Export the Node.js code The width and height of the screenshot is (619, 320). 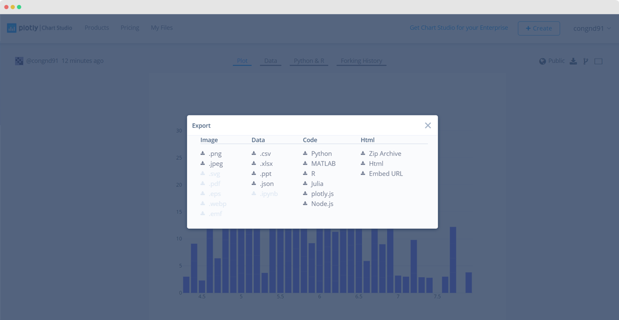tap(318, 204)
